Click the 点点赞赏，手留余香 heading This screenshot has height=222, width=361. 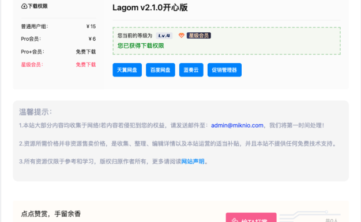tap(51, 214)
